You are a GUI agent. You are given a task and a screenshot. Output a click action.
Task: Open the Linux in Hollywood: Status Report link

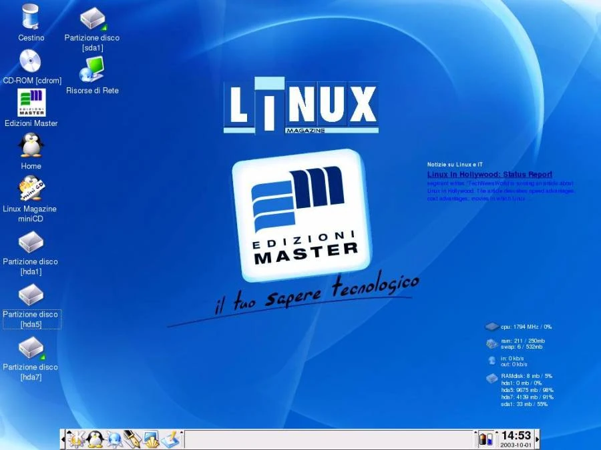(x=489, y=174)
